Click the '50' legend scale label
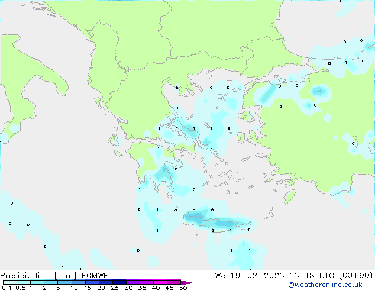The width and height of the screenshot is (375, 290). point(183,288)
